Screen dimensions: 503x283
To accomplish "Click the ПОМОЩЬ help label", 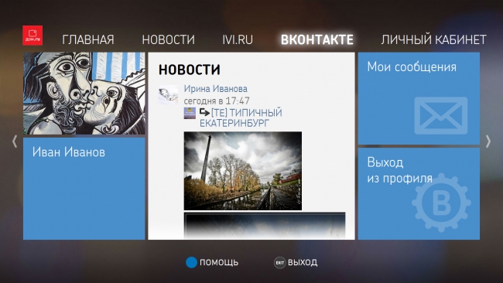I will [219, 262].
